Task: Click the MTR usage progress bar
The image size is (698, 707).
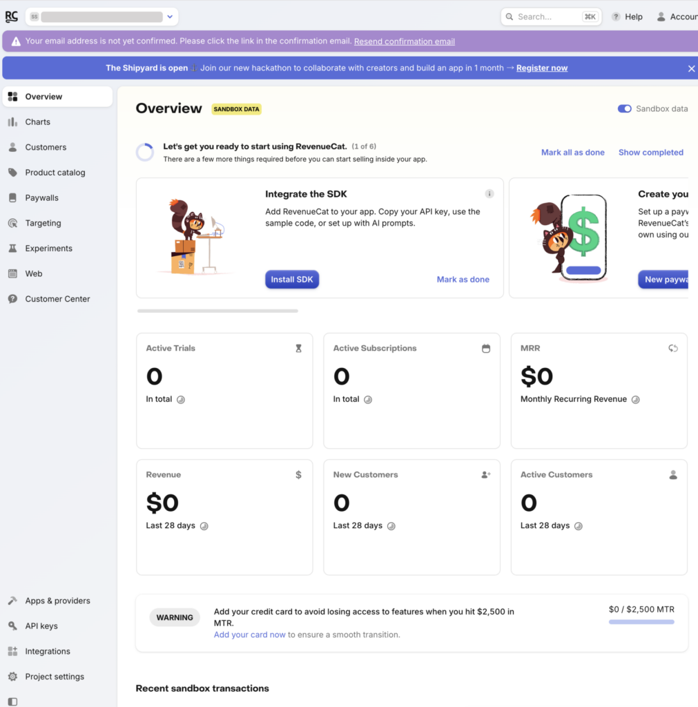Action: [x=641, y=622]
